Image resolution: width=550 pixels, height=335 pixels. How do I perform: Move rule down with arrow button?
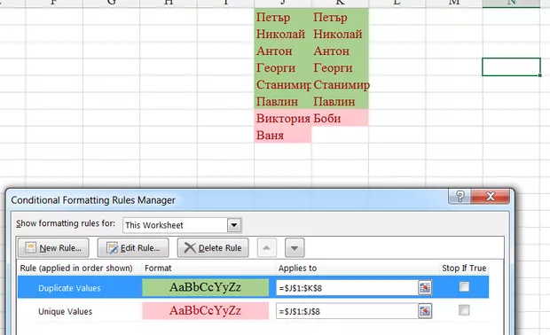[x=295, y=248]
